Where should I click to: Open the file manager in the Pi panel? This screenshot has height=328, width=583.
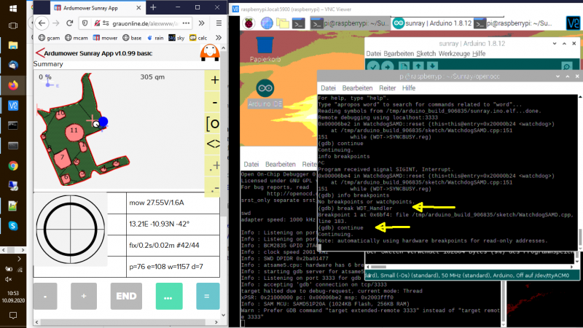click(283, 23)
